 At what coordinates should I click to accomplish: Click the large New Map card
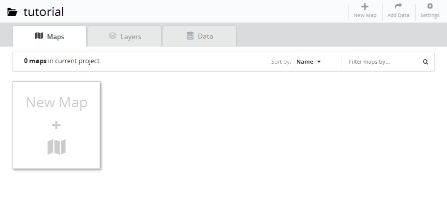[x=57, y=125]
